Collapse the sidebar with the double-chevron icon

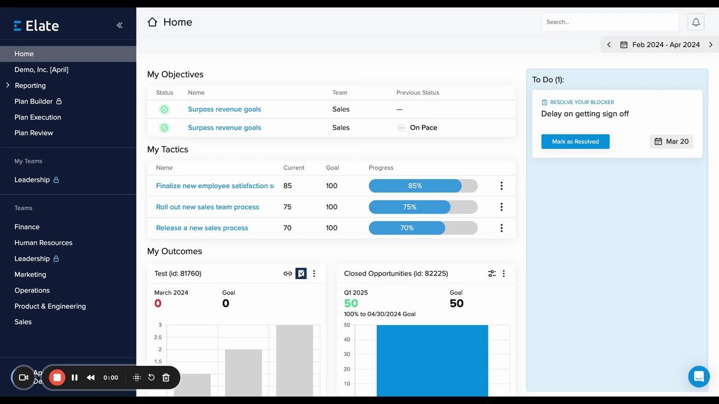120,25
